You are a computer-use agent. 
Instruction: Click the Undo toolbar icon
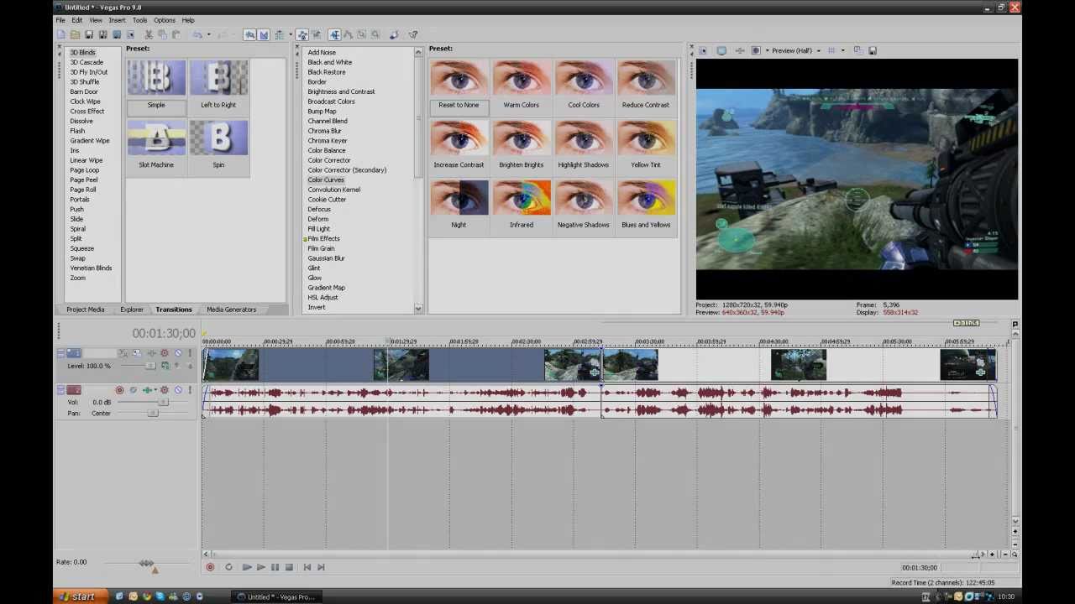(x=197, y=34)
